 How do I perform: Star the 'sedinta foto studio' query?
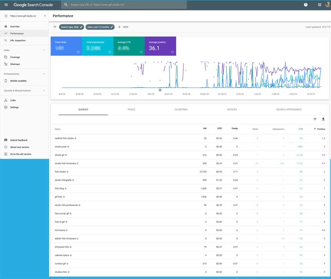75,138
